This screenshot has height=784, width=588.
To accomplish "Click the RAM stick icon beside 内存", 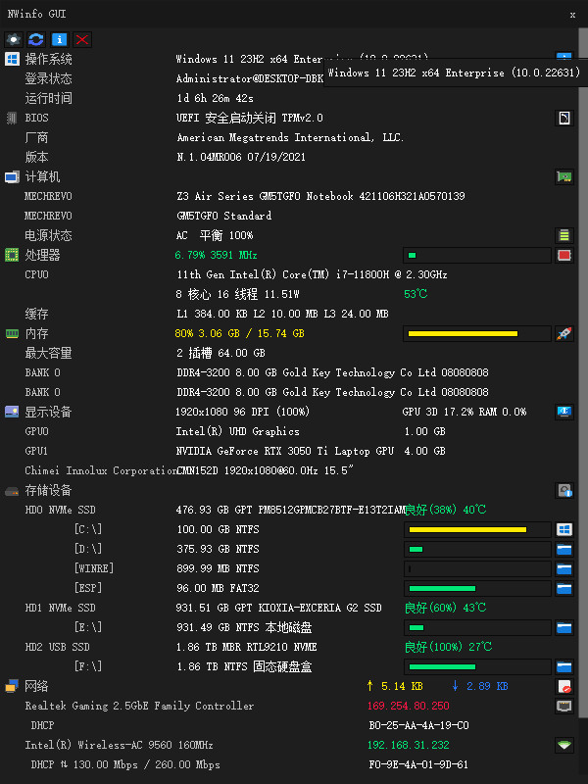I will click(x=12, y=333).
